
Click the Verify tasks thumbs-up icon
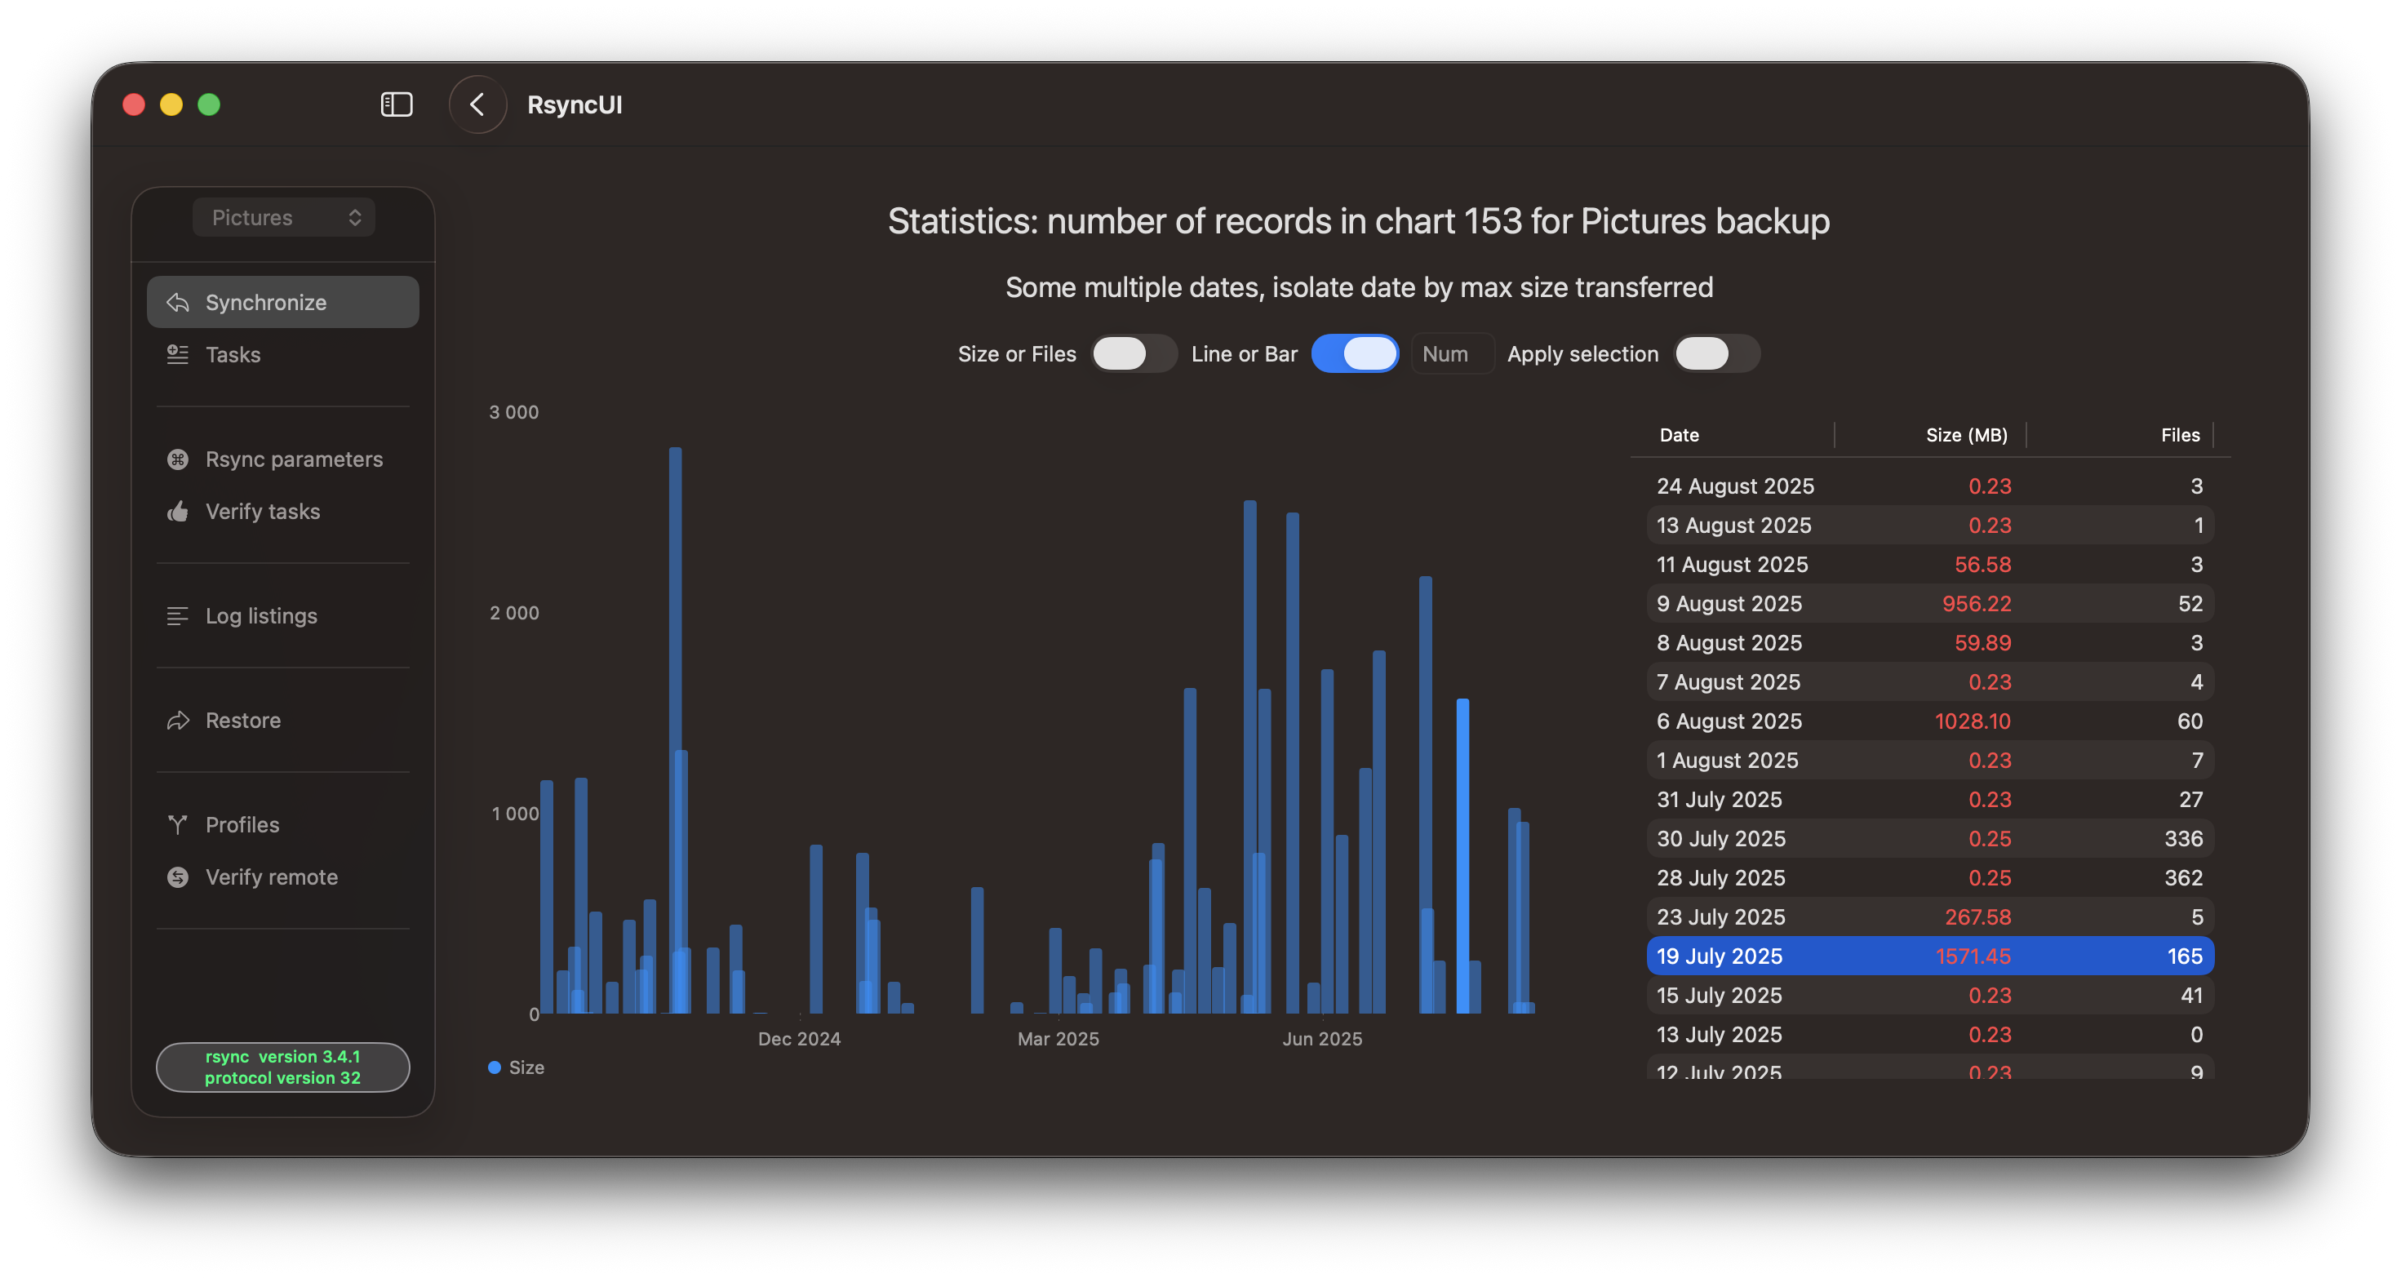click(x=177, y=511)
